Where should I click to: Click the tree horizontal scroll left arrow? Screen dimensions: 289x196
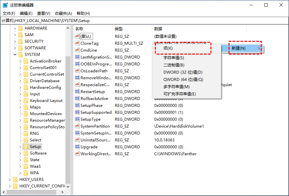[x=4, y=192]
